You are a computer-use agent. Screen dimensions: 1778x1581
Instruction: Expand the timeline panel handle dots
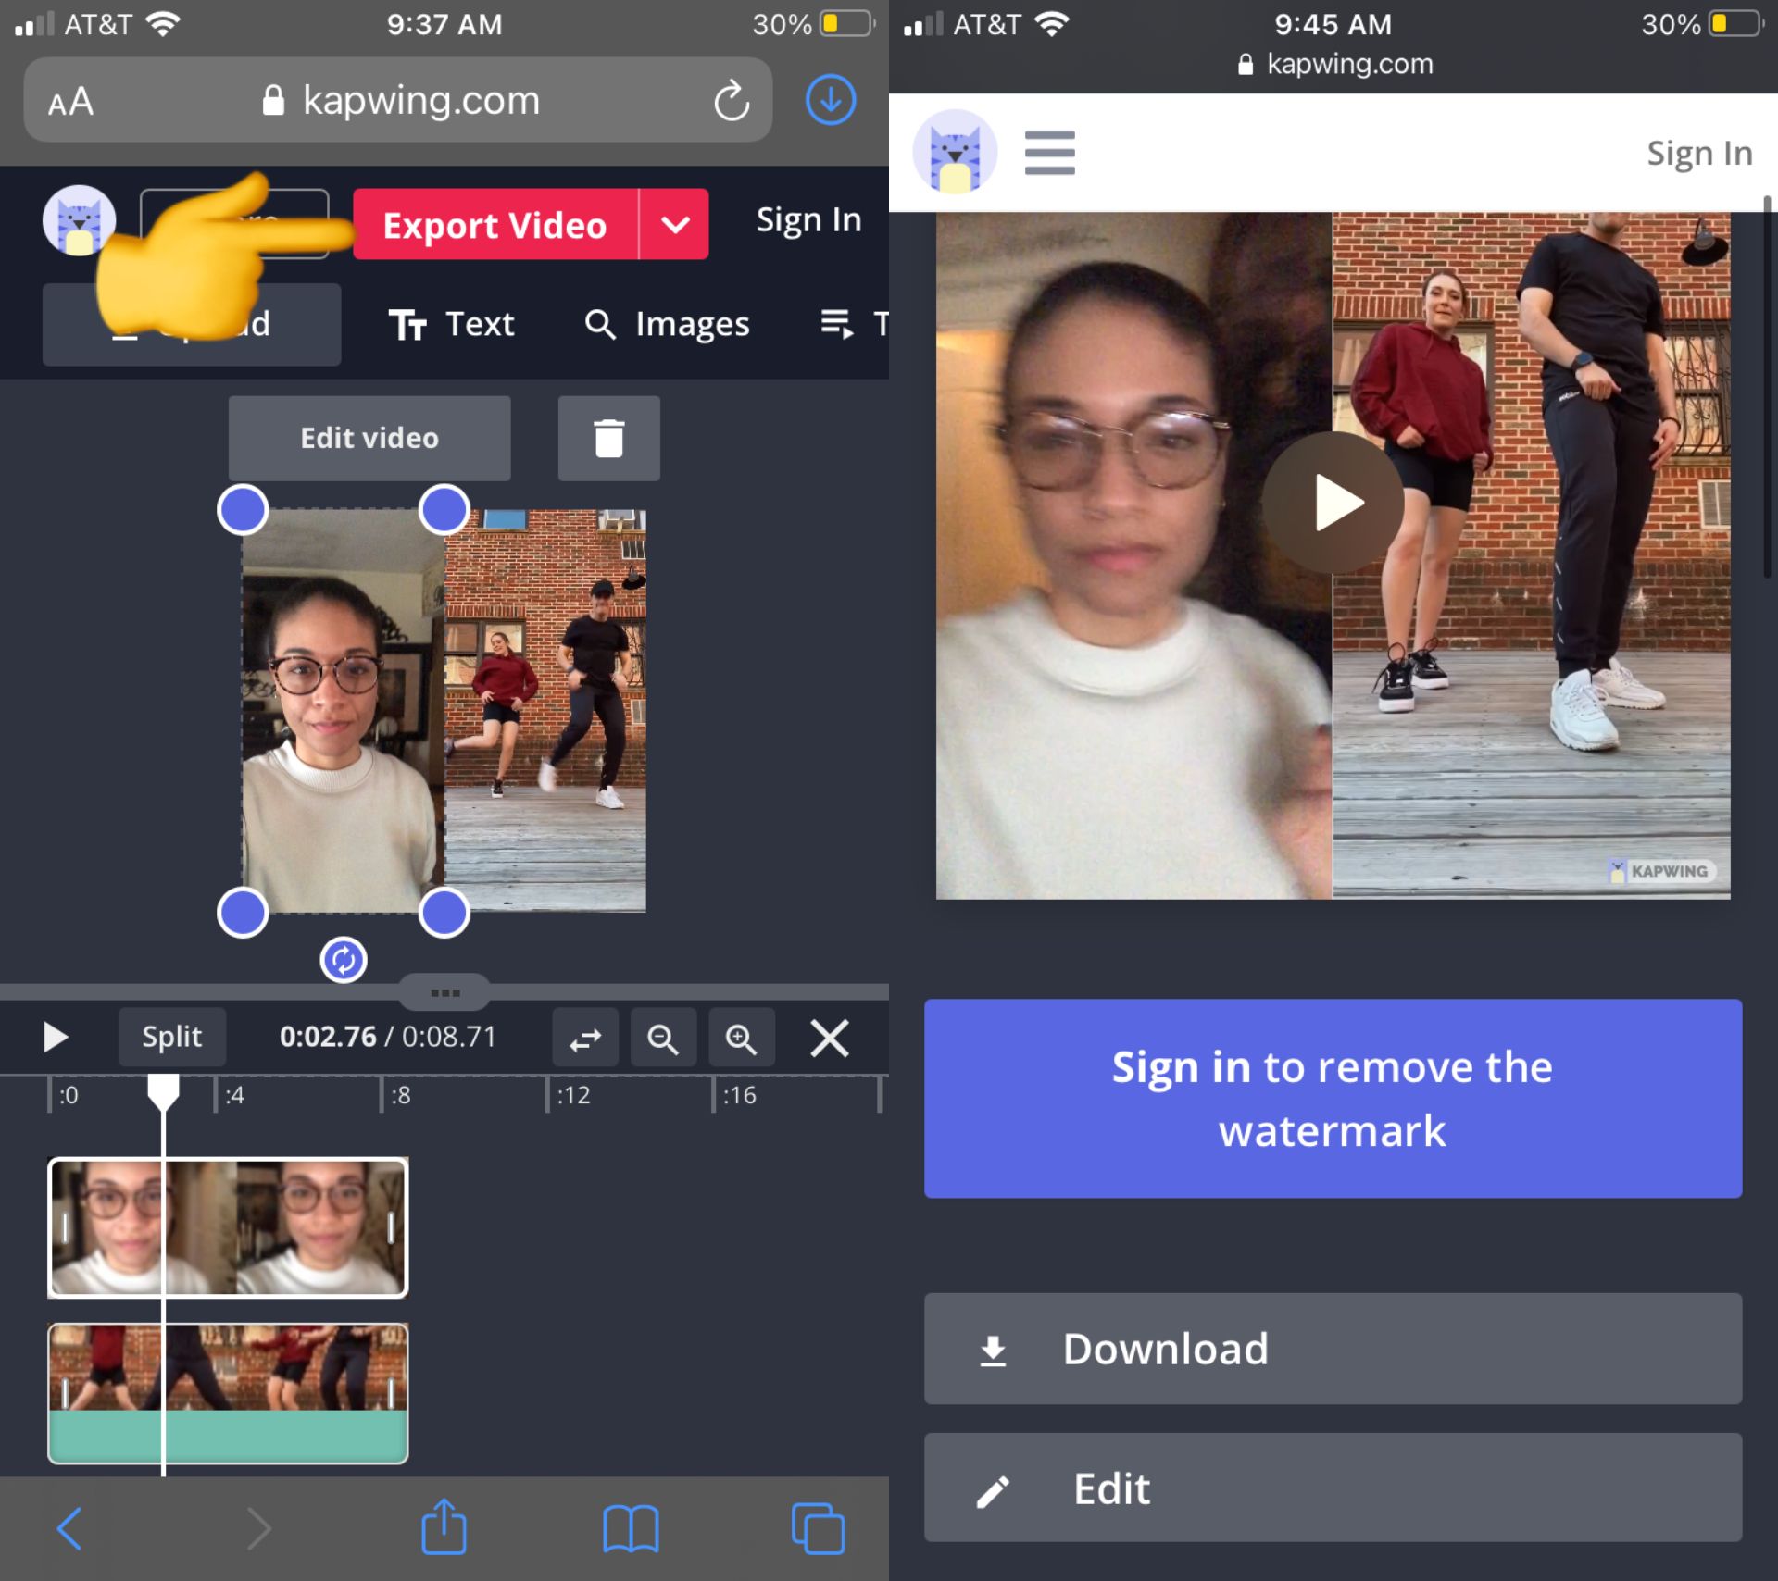(x=445, y=993)
